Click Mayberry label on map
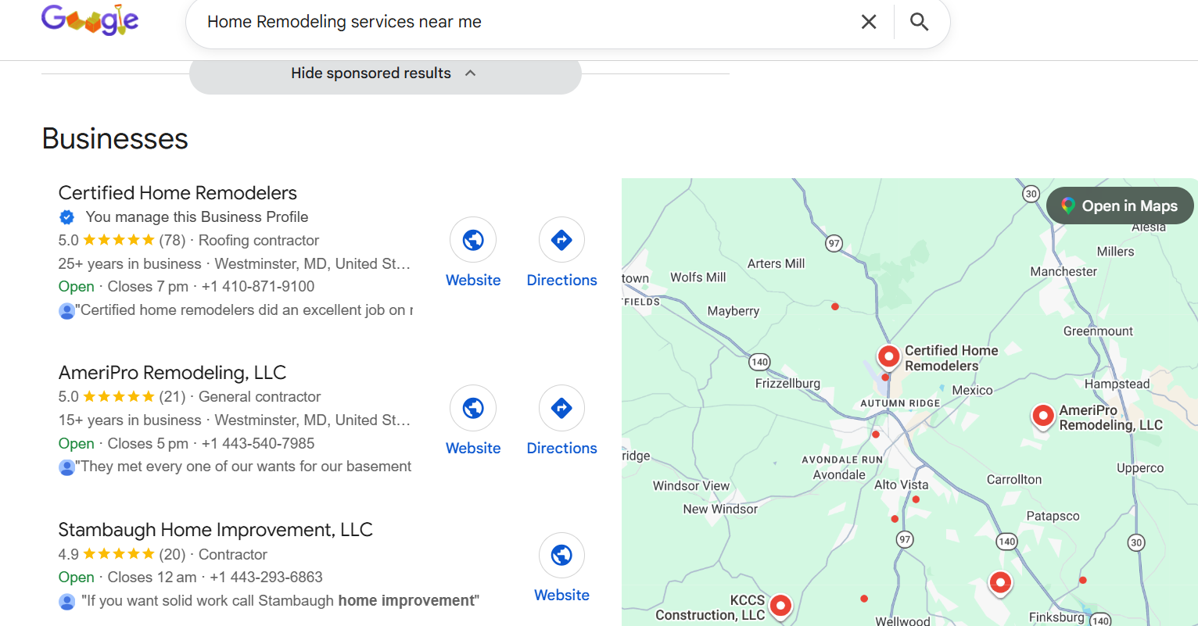 click(x=734, y=311)
